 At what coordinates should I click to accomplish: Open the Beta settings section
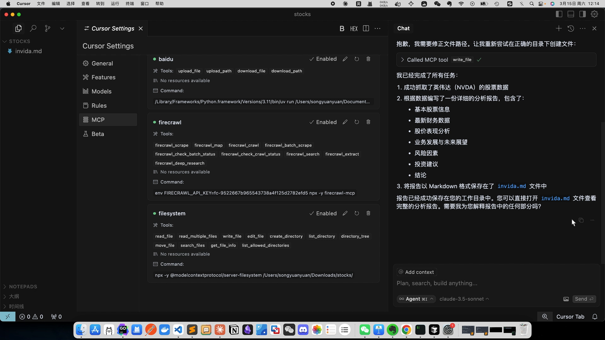108,134
